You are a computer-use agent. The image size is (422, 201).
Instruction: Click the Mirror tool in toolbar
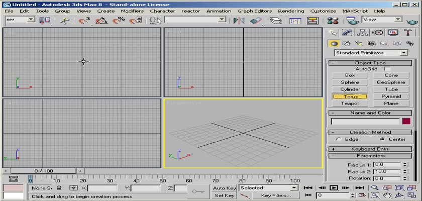[239, 21]
